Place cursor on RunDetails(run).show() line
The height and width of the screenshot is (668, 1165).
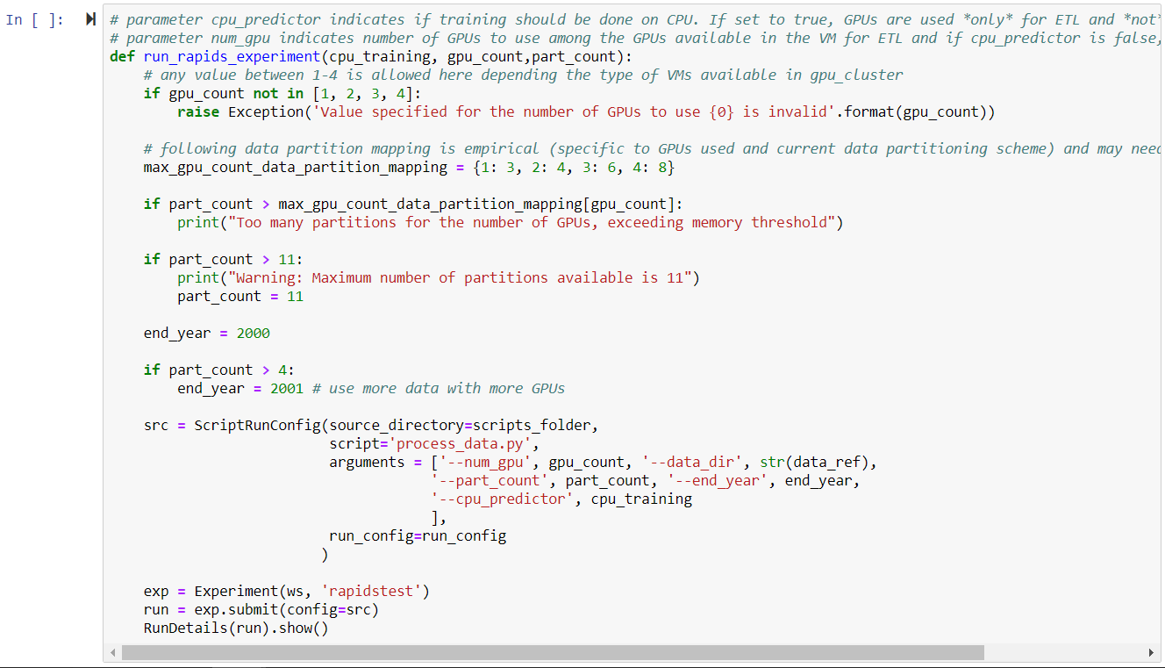(x=235, y=628)
